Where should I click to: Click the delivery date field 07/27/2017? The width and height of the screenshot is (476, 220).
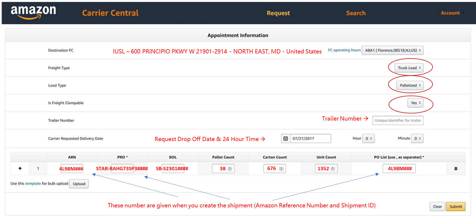point(311,138)
